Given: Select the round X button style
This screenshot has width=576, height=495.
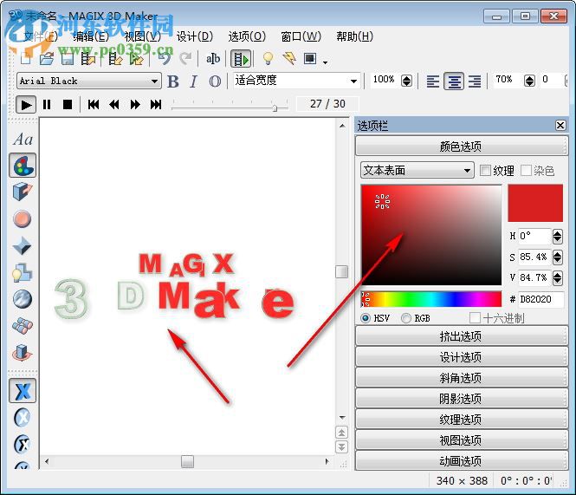Looking at the screenshot, I should point(23,417).
